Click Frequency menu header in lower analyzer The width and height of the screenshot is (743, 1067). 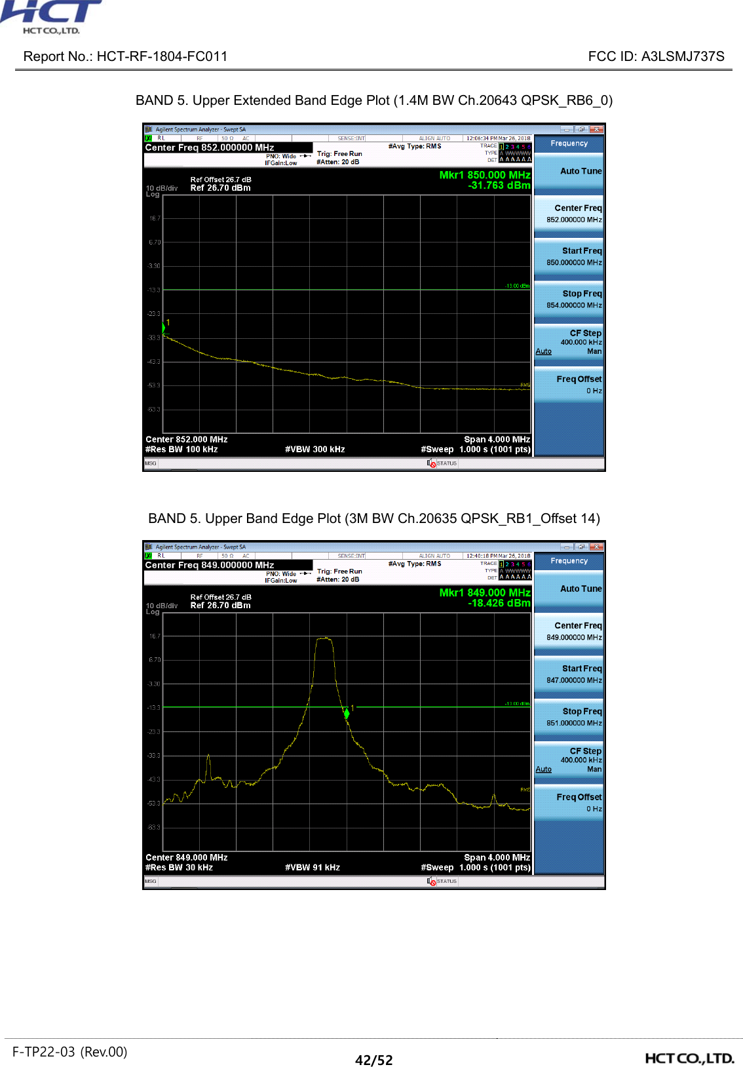pos(569,561)
